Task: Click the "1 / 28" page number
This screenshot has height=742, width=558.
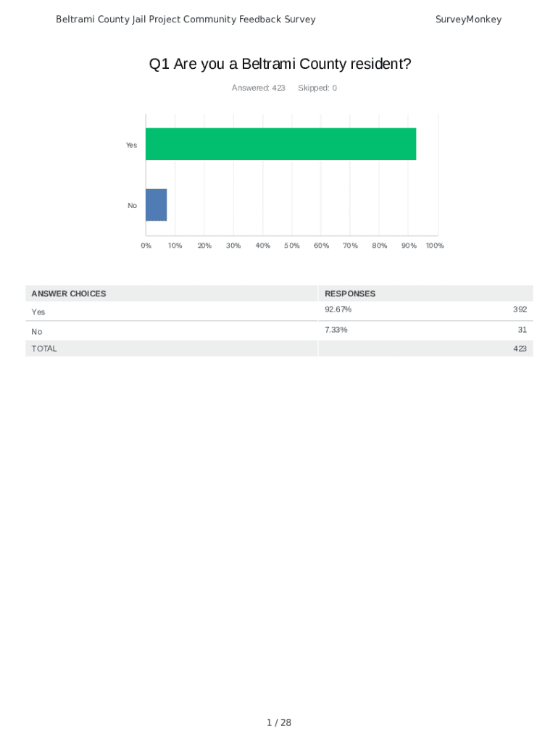Action: [279, 722]
